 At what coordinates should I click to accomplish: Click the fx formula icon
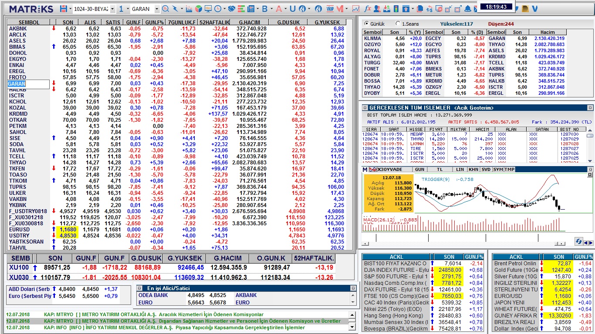tap(368, 9)
